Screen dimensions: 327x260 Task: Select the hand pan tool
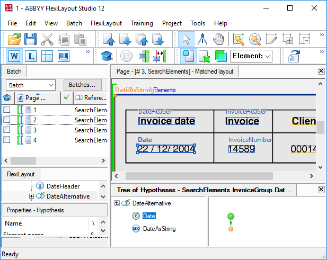pos(218,39)
